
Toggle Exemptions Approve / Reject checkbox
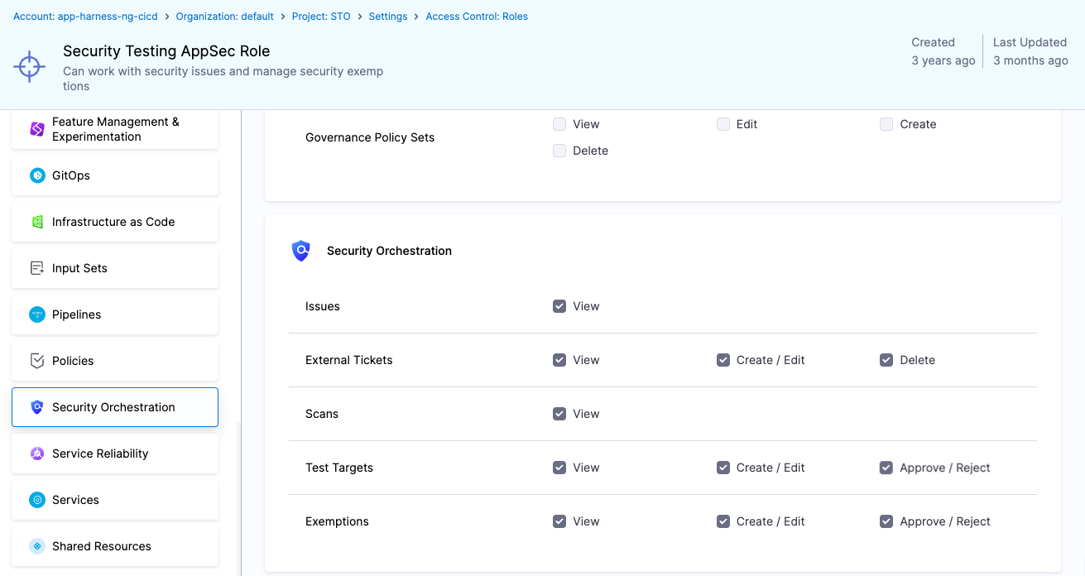[886, 521]
